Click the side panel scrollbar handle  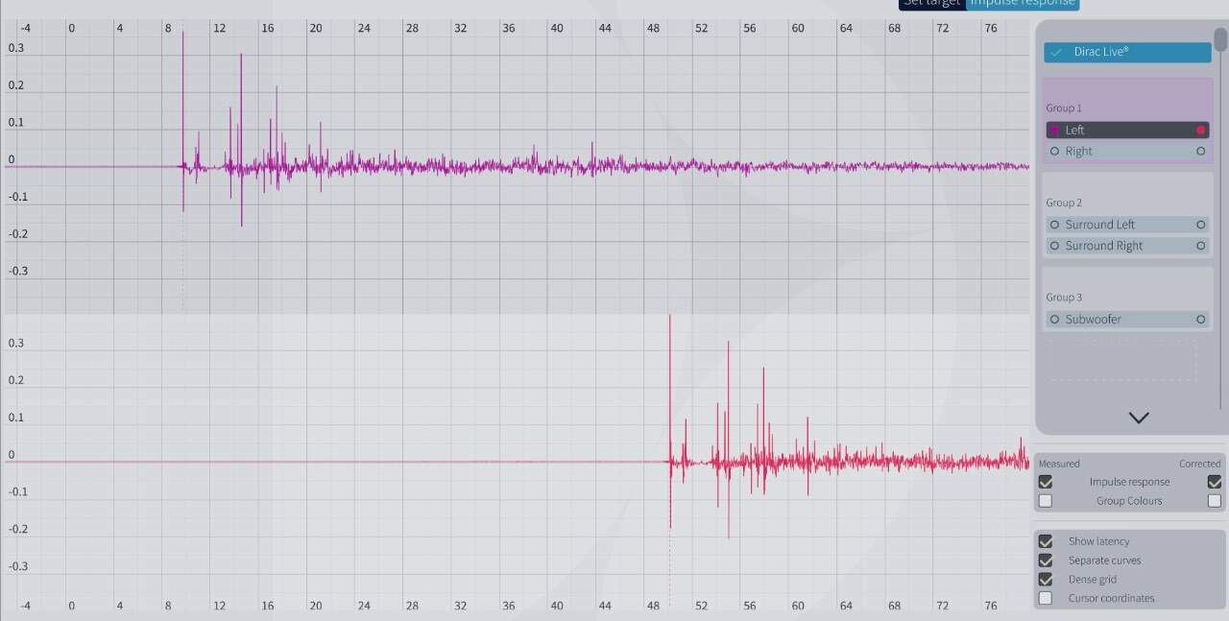(x=1220, y=38)
